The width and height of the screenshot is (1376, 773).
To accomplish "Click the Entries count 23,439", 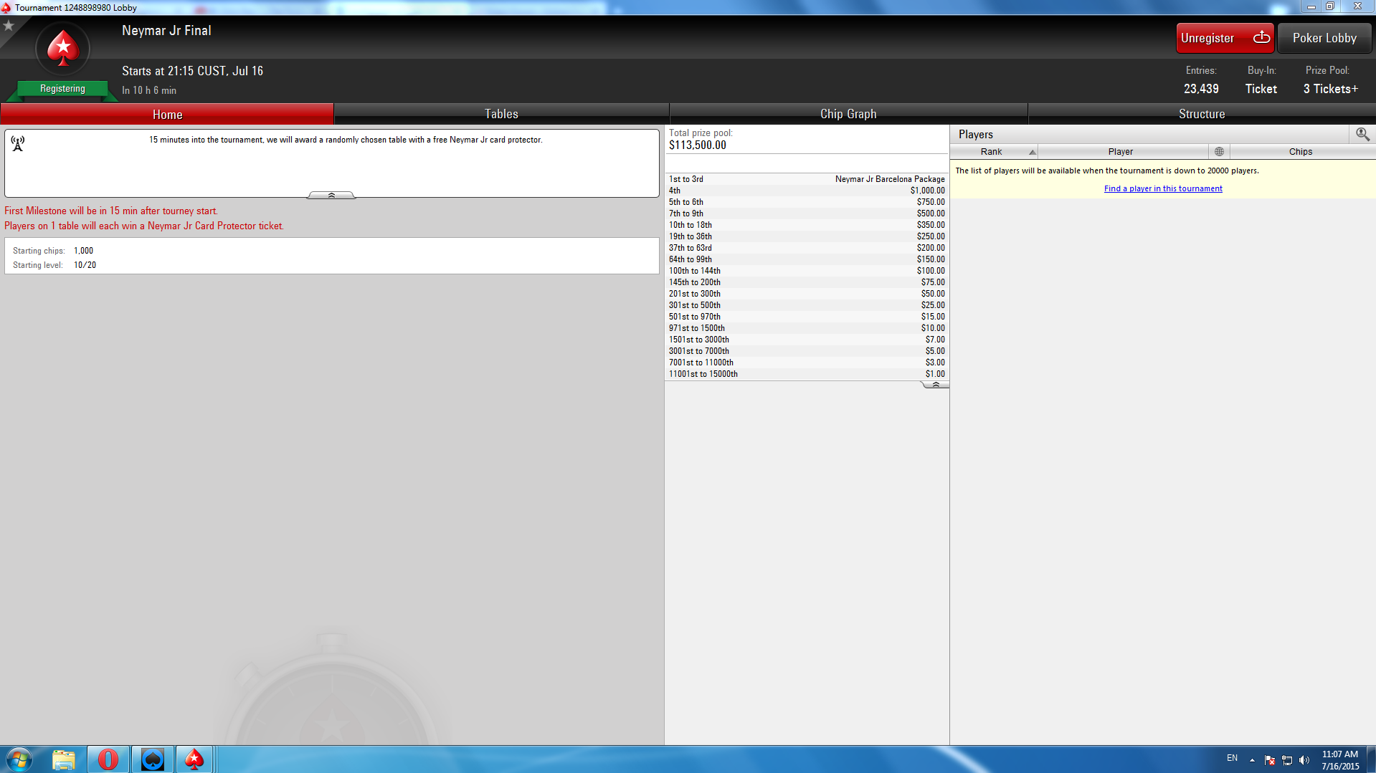I will [x=1201, y=89].
